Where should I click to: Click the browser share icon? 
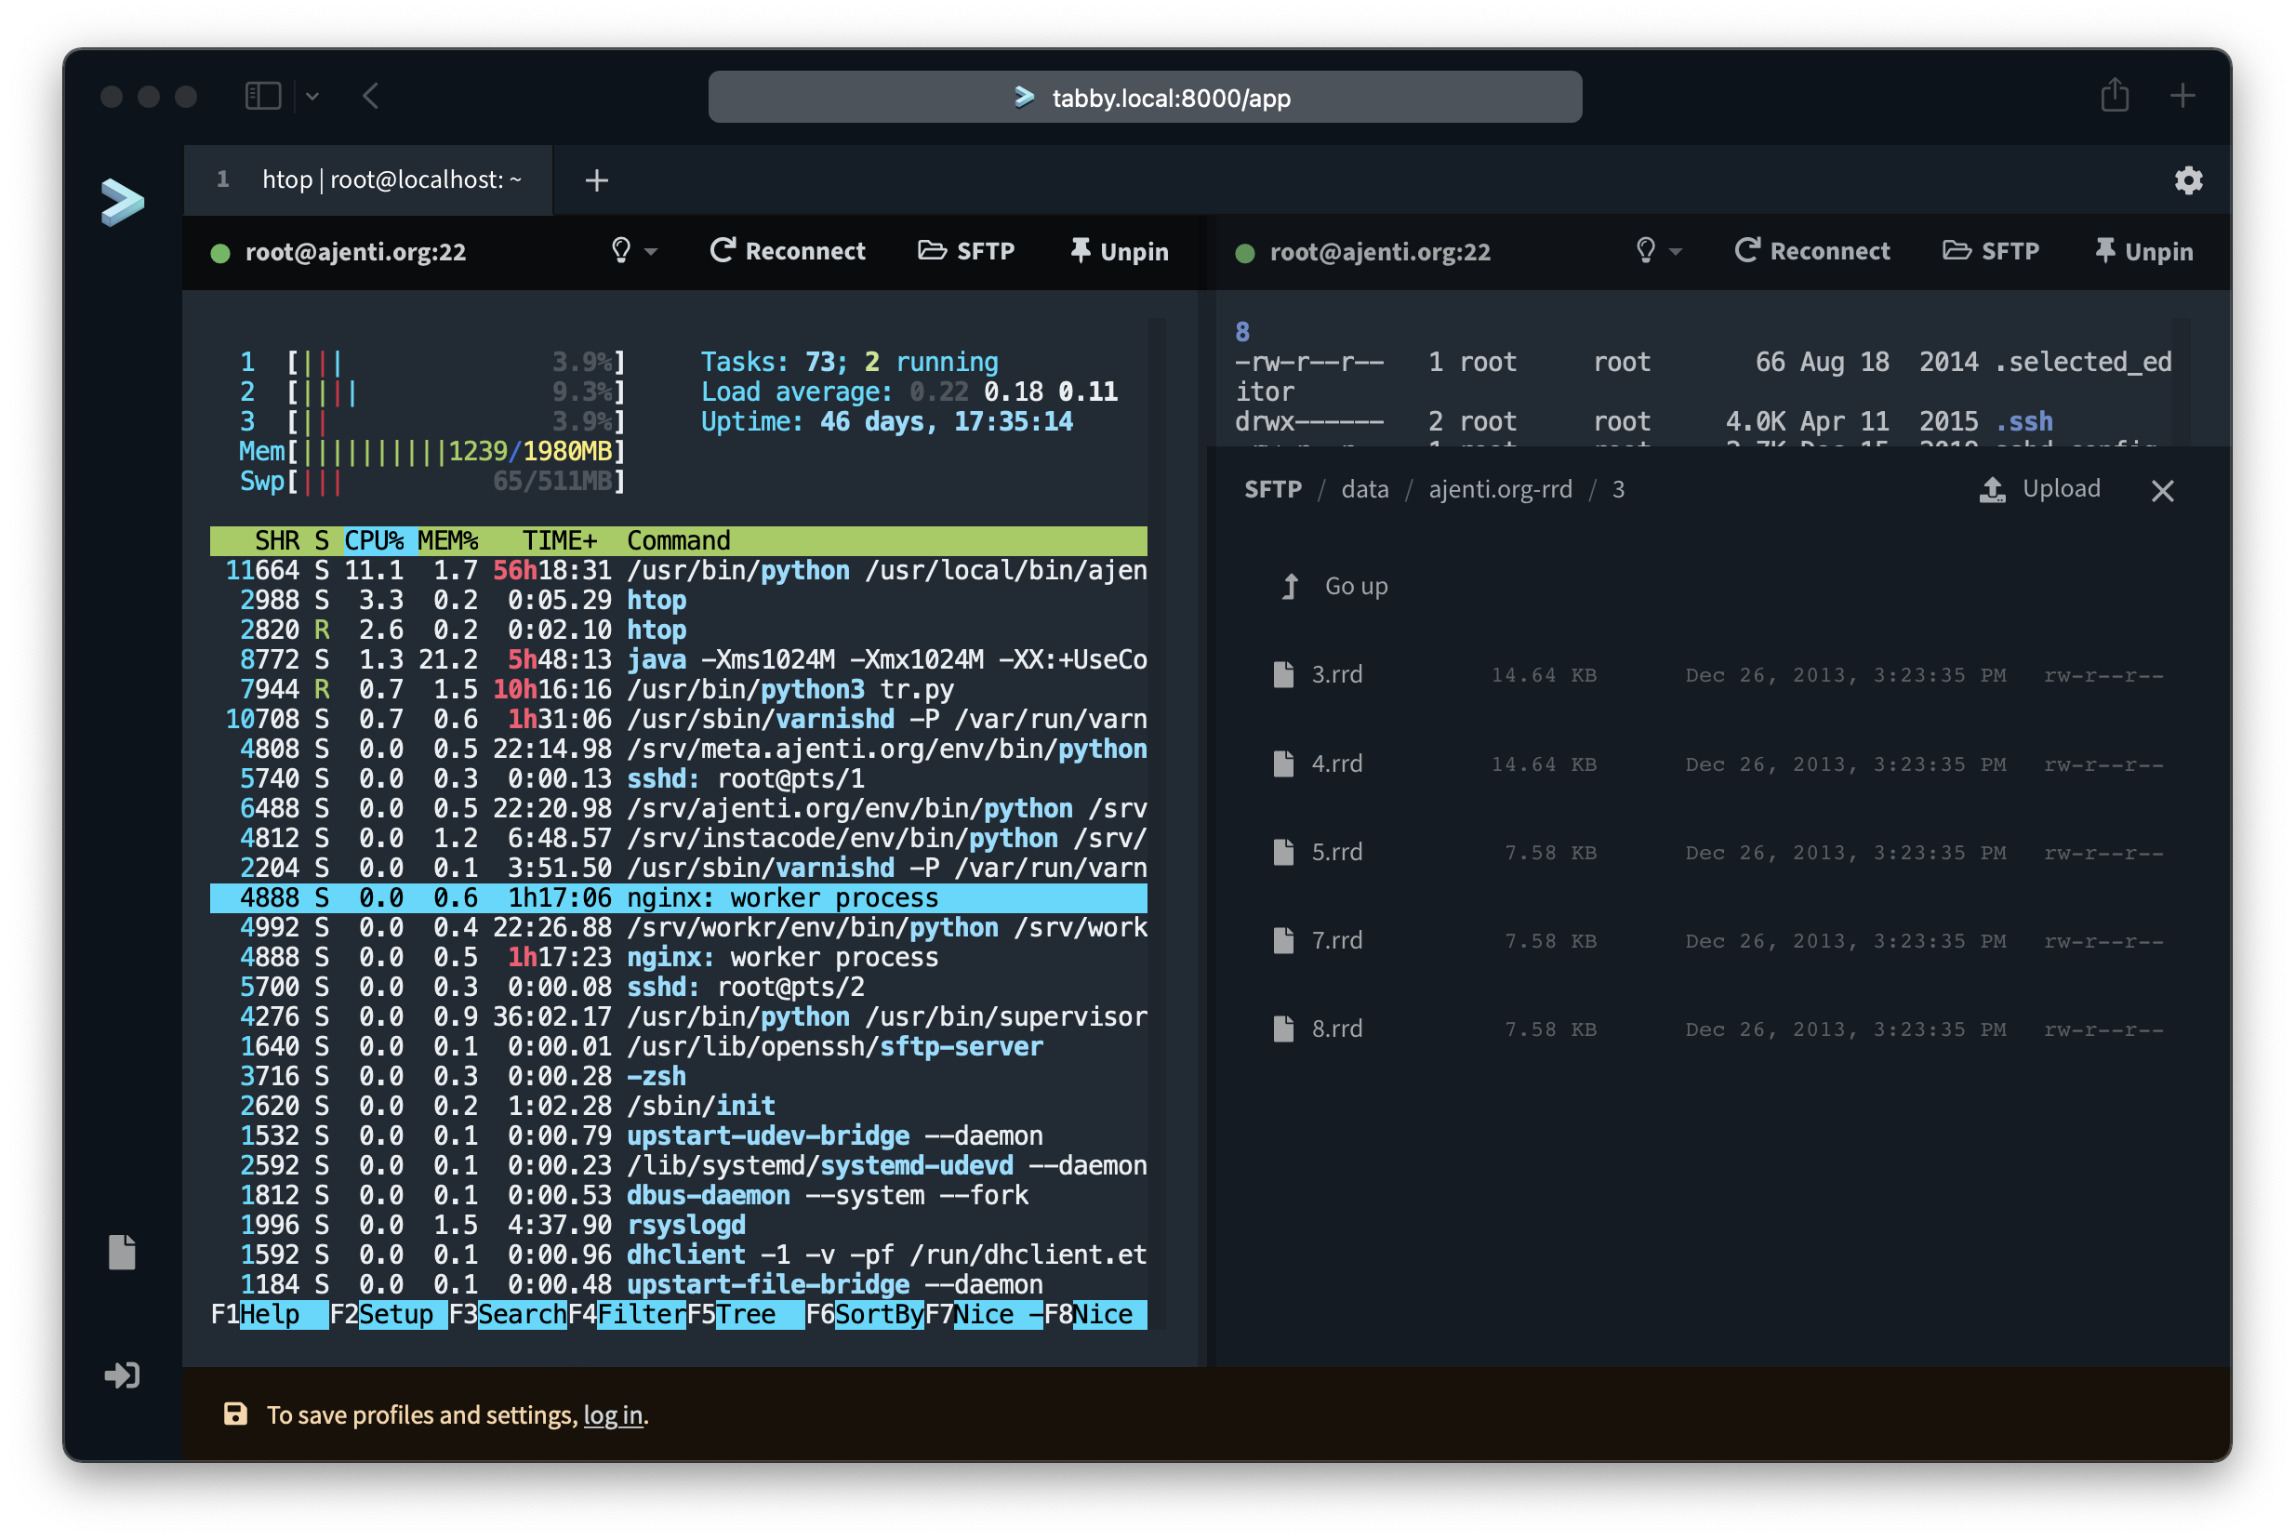(2115, 97)
